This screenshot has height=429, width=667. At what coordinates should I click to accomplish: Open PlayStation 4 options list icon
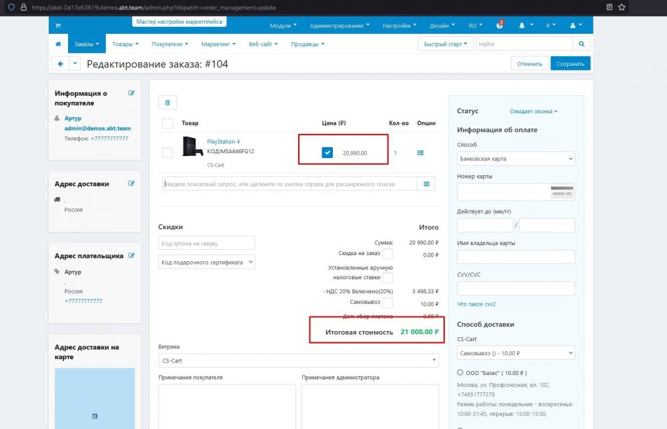(420, 153)
